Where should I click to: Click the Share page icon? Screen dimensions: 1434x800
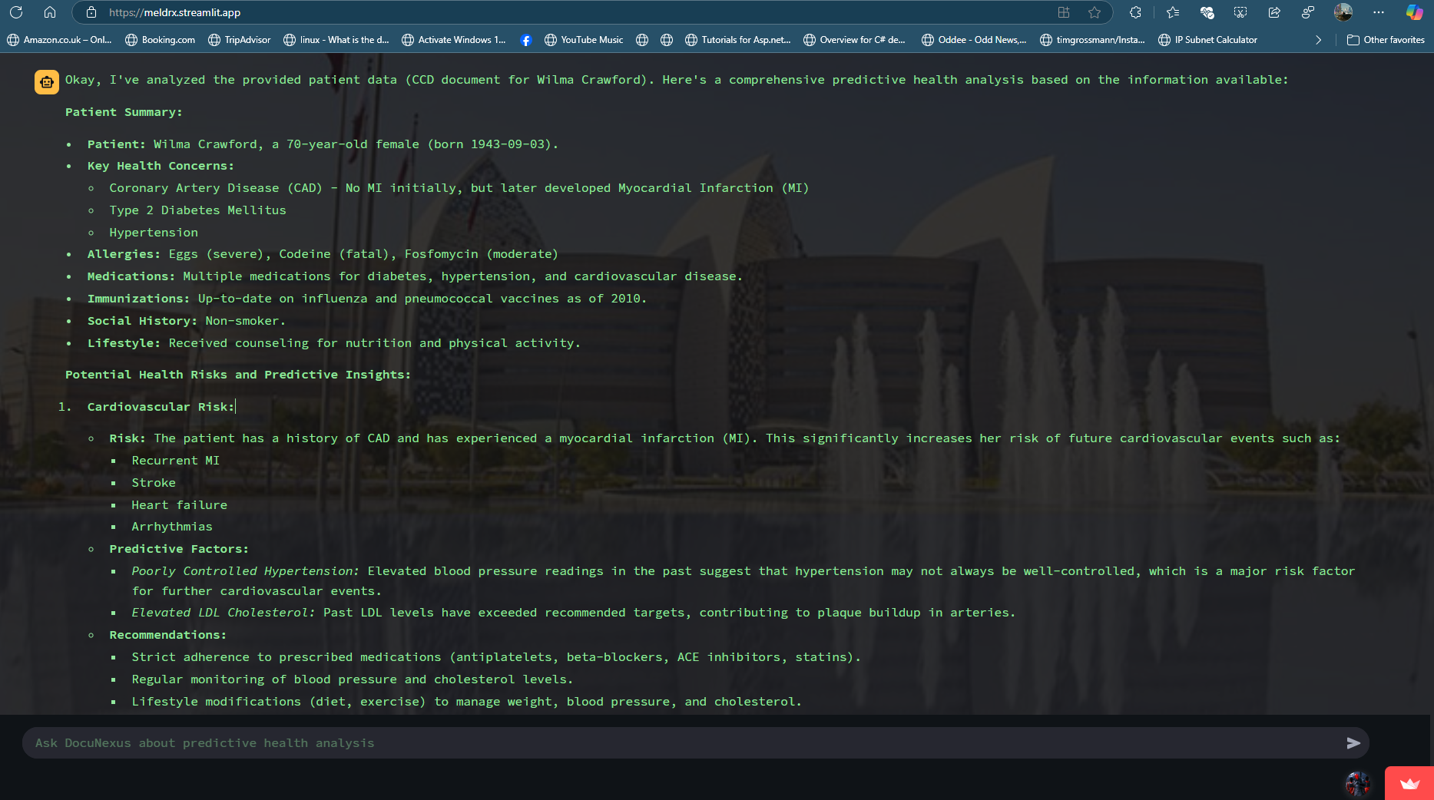point(1274,12)
